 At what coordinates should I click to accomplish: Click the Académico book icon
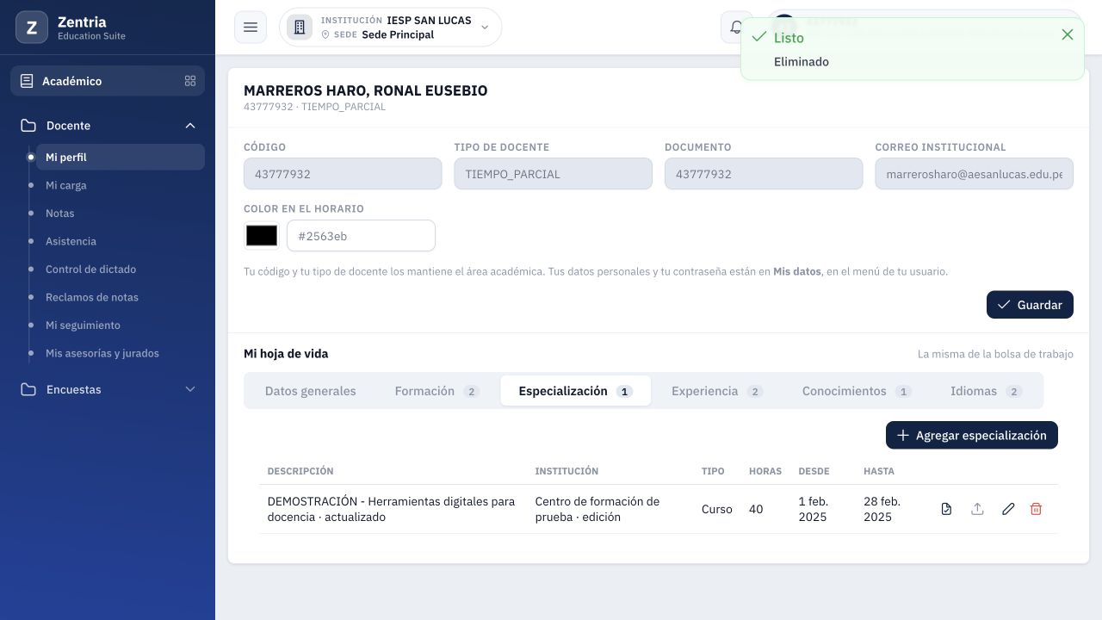[x=27, y=81]
